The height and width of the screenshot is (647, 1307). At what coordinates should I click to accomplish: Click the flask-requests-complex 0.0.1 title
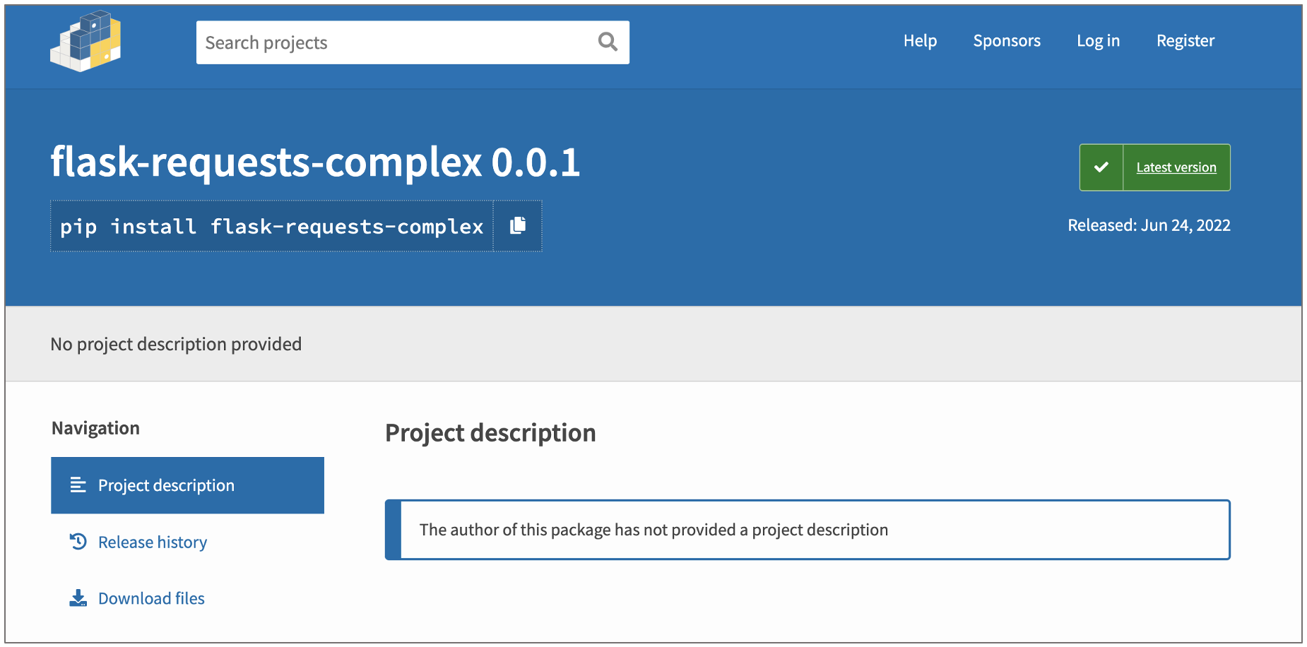(x=315, y=162)
